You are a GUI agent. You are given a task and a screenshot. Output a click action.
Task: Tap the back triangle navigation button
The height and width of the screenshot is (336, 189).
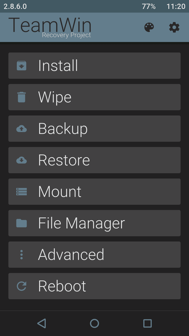(42, 323)
